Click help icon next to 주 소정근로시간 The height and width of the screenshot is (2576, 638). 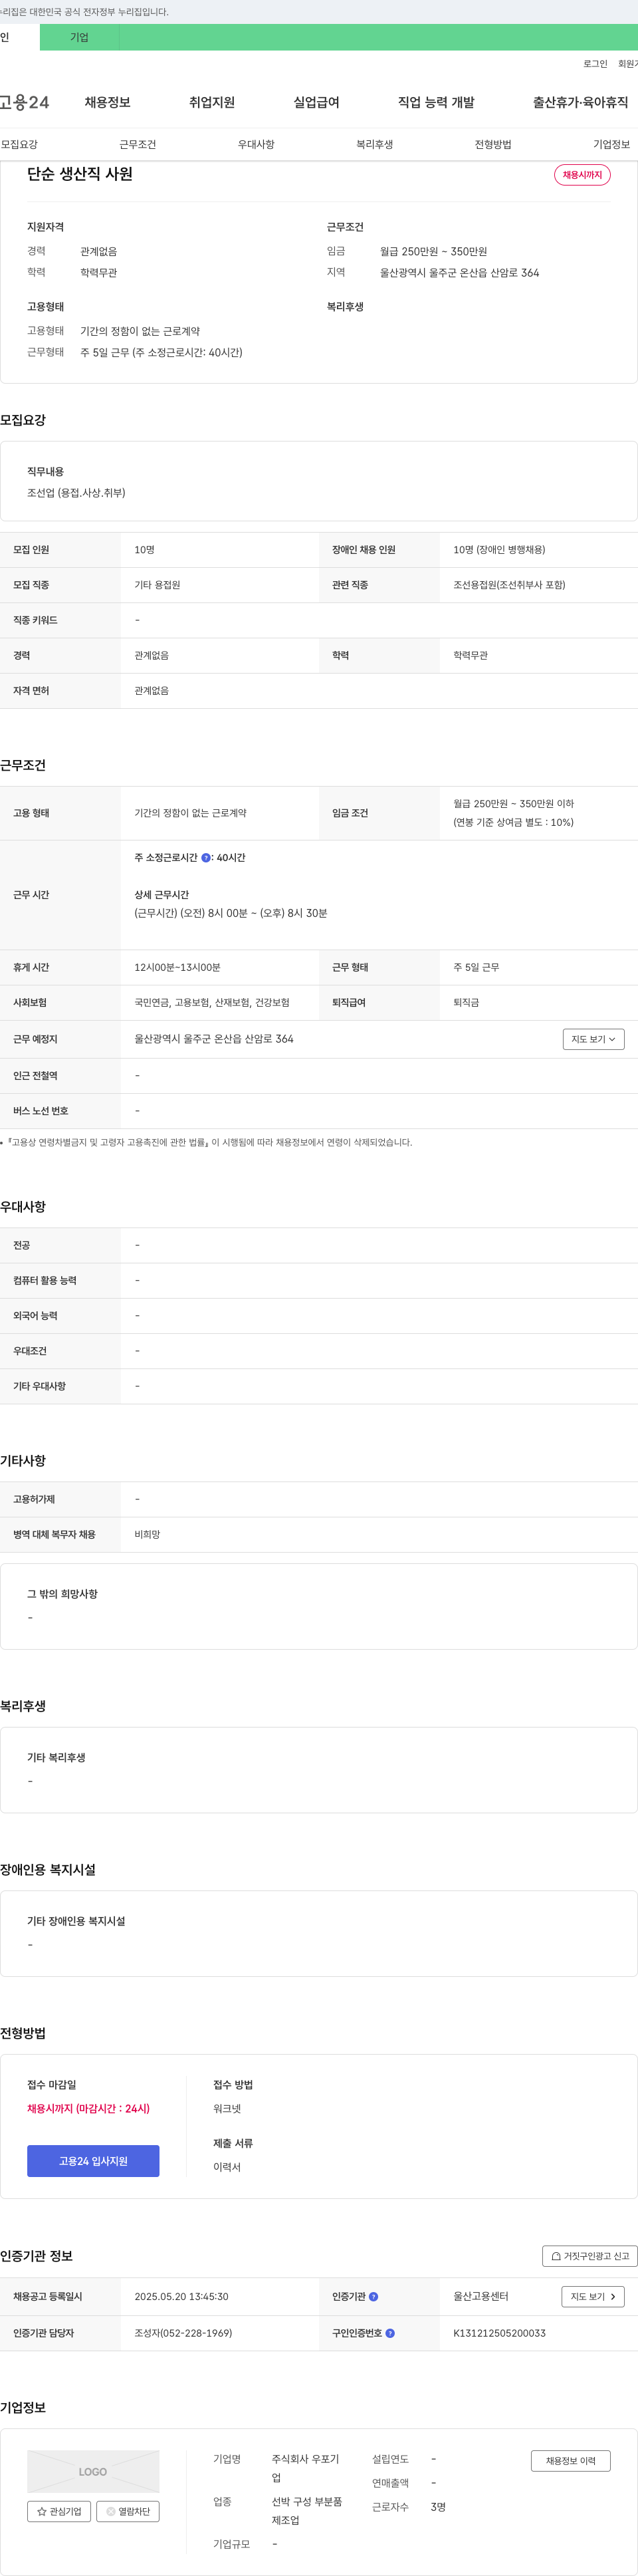(206, 858)
